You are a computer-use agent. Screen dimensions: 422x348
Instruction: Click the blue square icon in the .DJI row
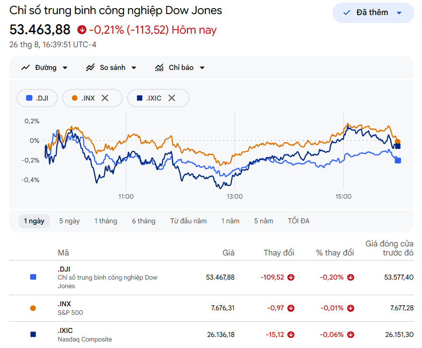point(33,277)
